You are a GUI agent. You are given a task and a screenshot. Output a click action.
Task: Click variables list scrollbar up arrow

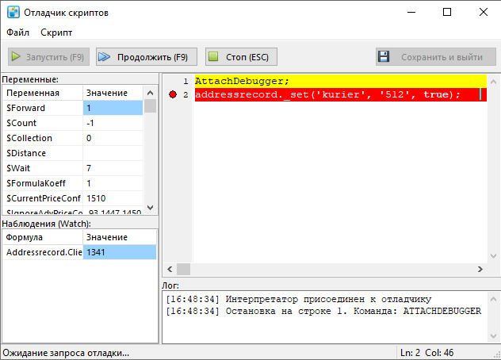click(x=151, y=92)
